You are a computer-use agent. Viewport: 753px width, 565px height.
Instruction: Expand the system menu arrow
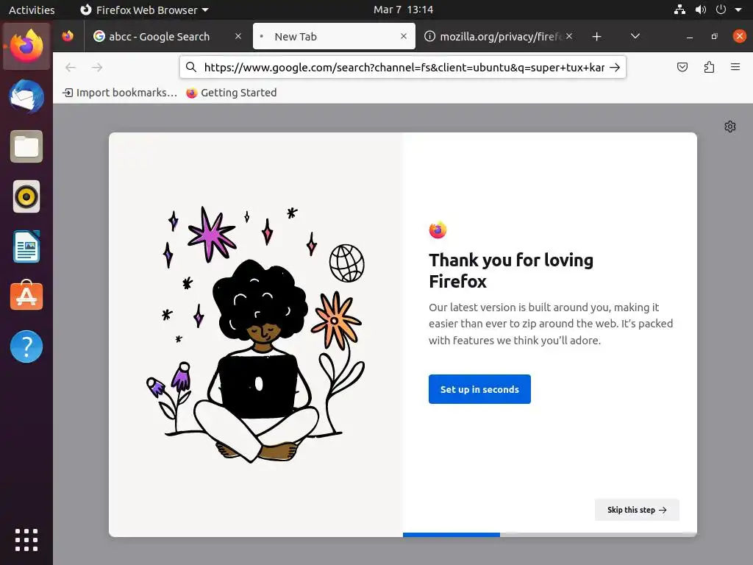click(x=738, y=10)
